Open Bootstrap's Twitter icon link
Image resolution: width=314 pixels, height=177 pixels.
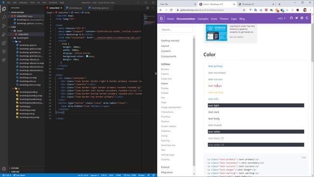point(296,18)
